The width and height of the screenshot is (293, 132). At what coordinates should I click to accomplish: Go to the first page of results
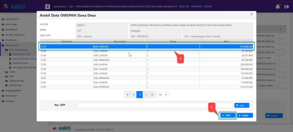click(x=127, y=94)
